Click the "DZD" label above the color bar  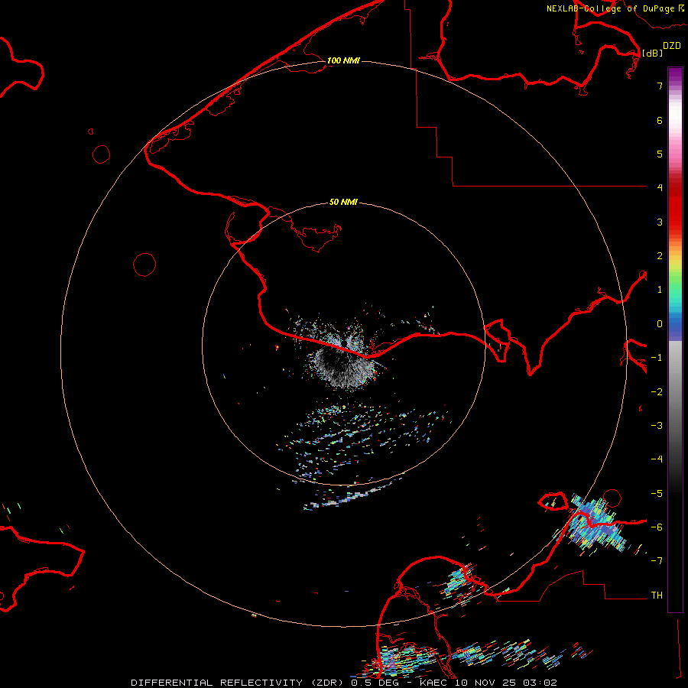point(672,46)
